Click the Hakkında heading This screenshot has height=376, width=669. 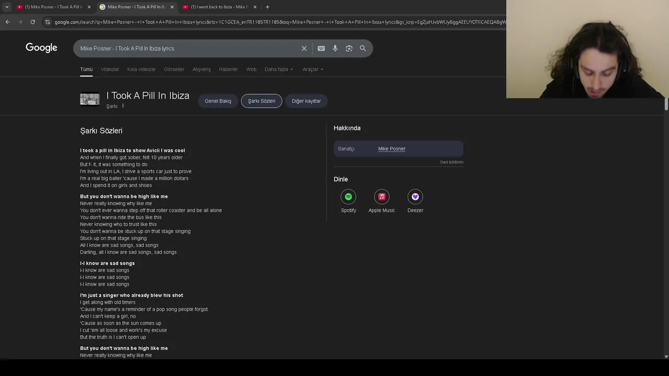347,128
